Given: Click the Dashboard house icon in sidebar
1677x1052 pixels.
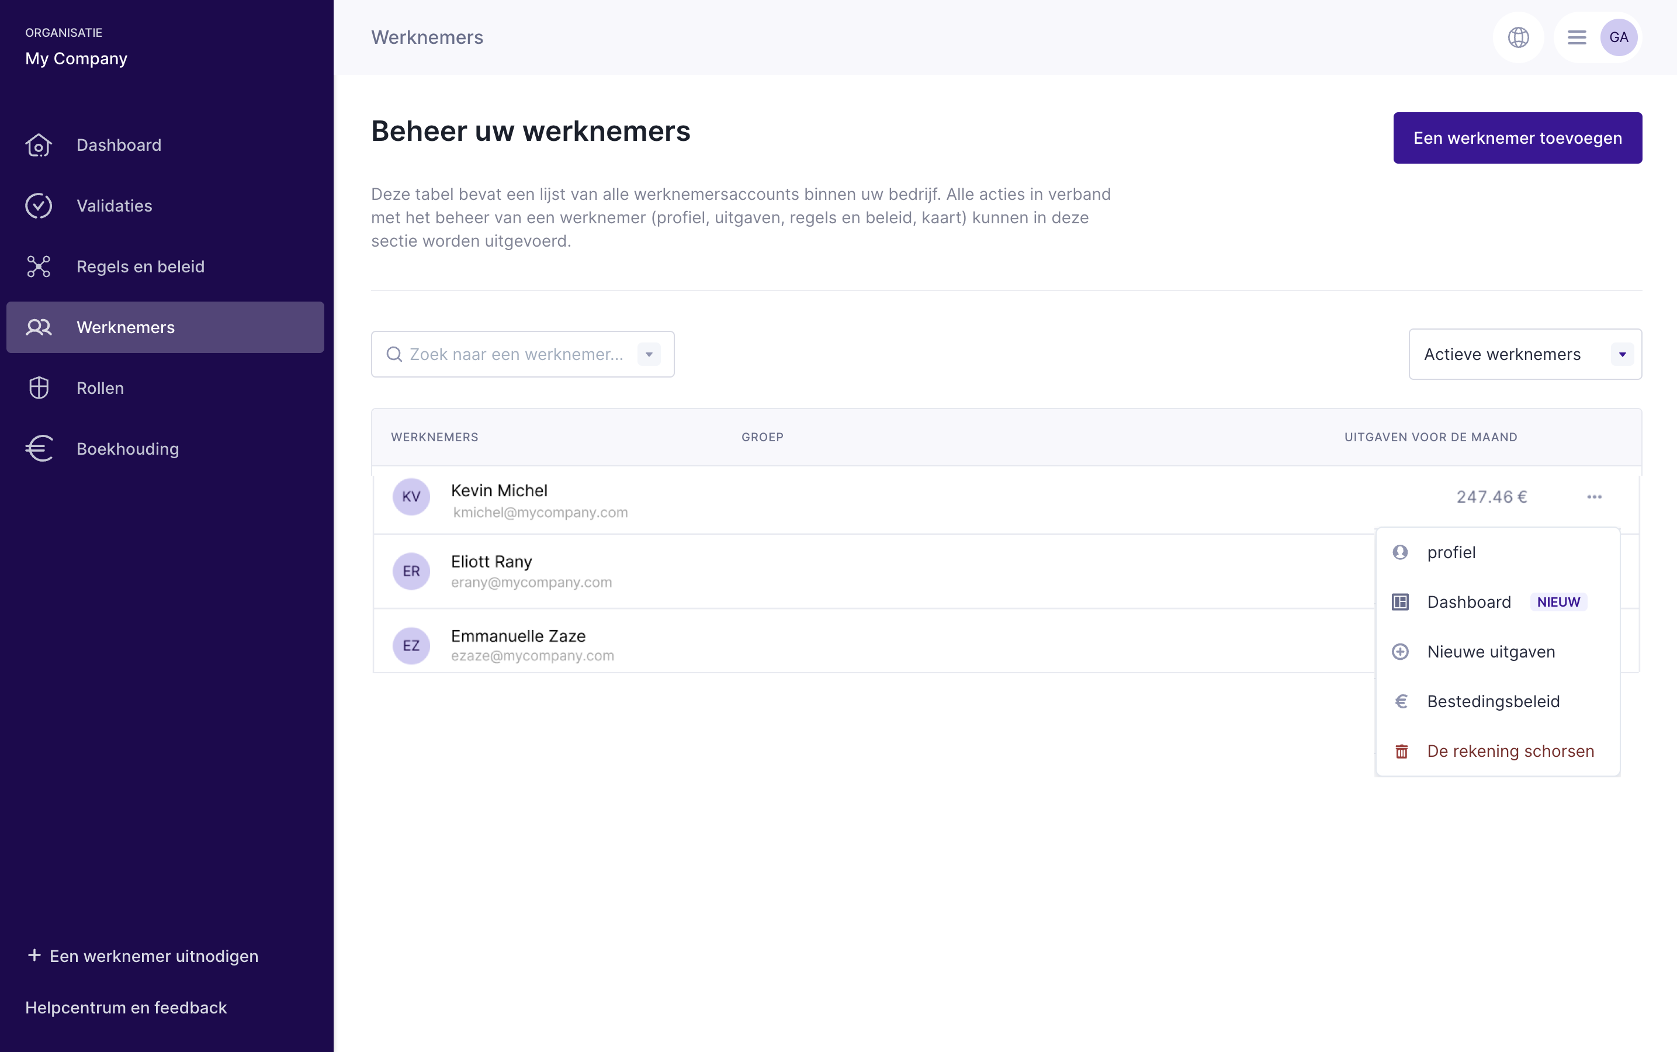Looking at the screenshot, I should click(x=39, y=145).
